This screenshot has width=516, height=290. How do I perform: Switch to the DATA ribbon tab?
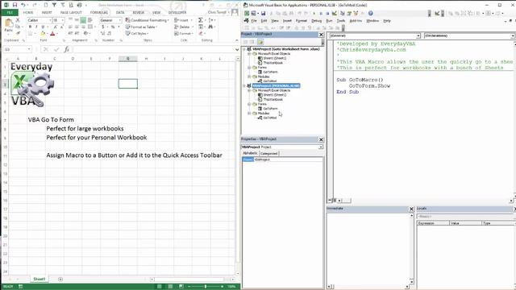pyautogui.click(x=120, y=13)
